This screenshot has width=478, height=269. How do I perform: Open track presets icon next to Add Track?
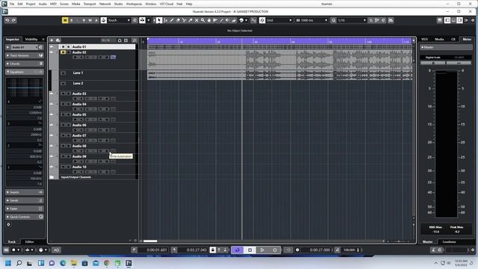pyautogui.click(x=58, y=40)
